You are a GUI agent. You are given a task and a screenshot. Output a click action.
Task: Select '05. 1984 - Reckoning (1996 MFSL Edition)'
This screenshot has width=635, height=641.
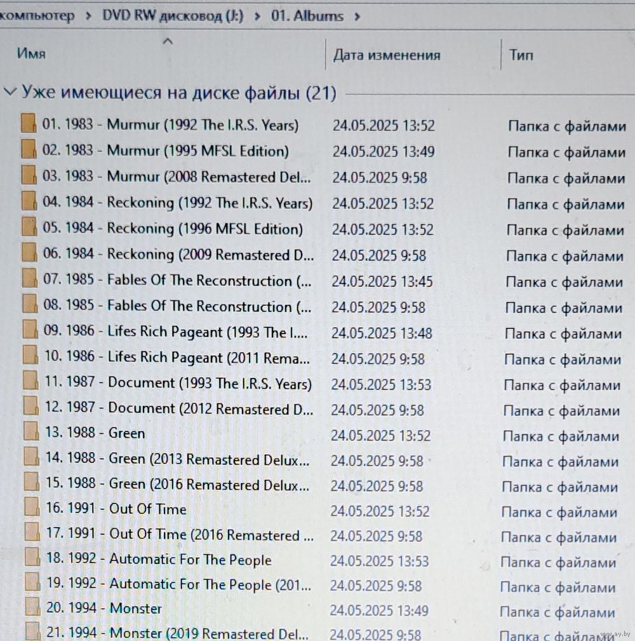173,229
